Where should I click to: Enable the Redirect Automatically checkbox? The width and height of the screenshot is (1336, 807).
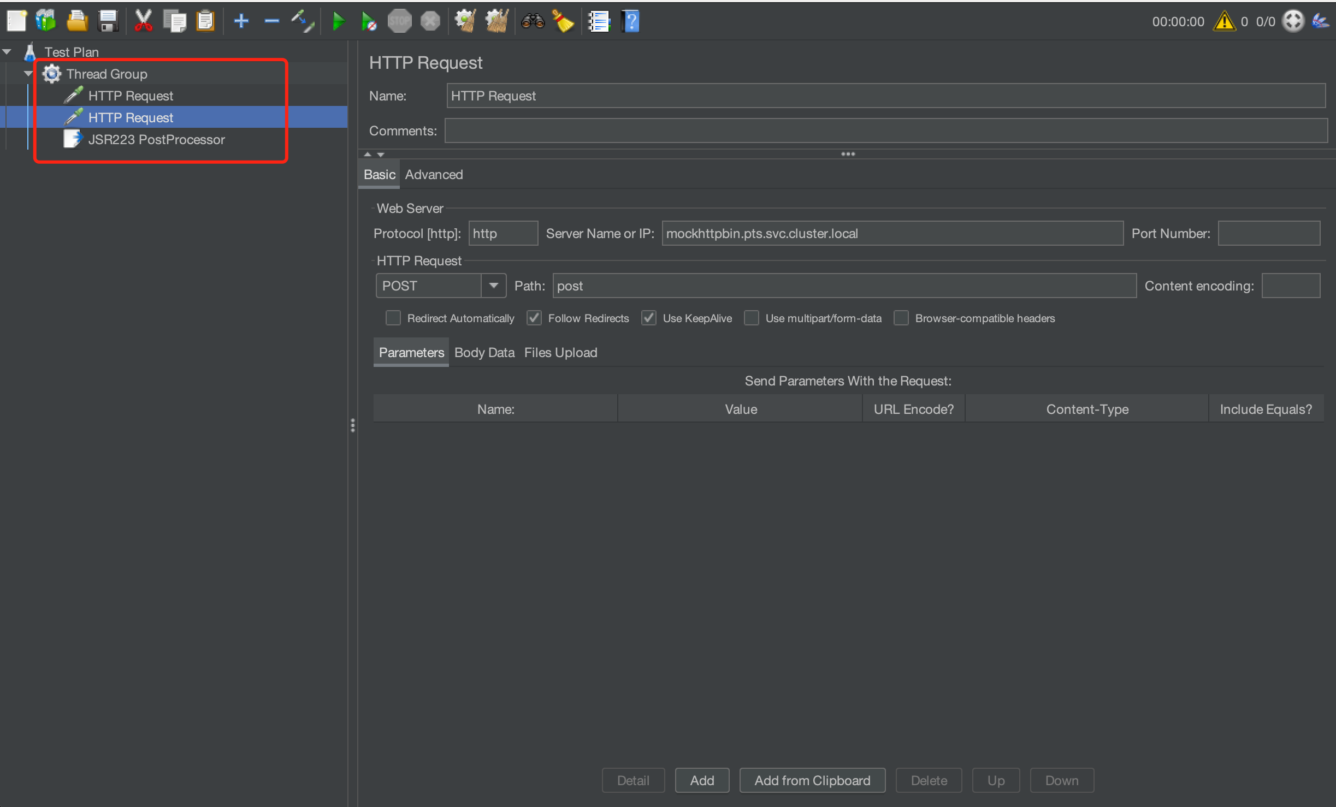(x=393, y=318)
